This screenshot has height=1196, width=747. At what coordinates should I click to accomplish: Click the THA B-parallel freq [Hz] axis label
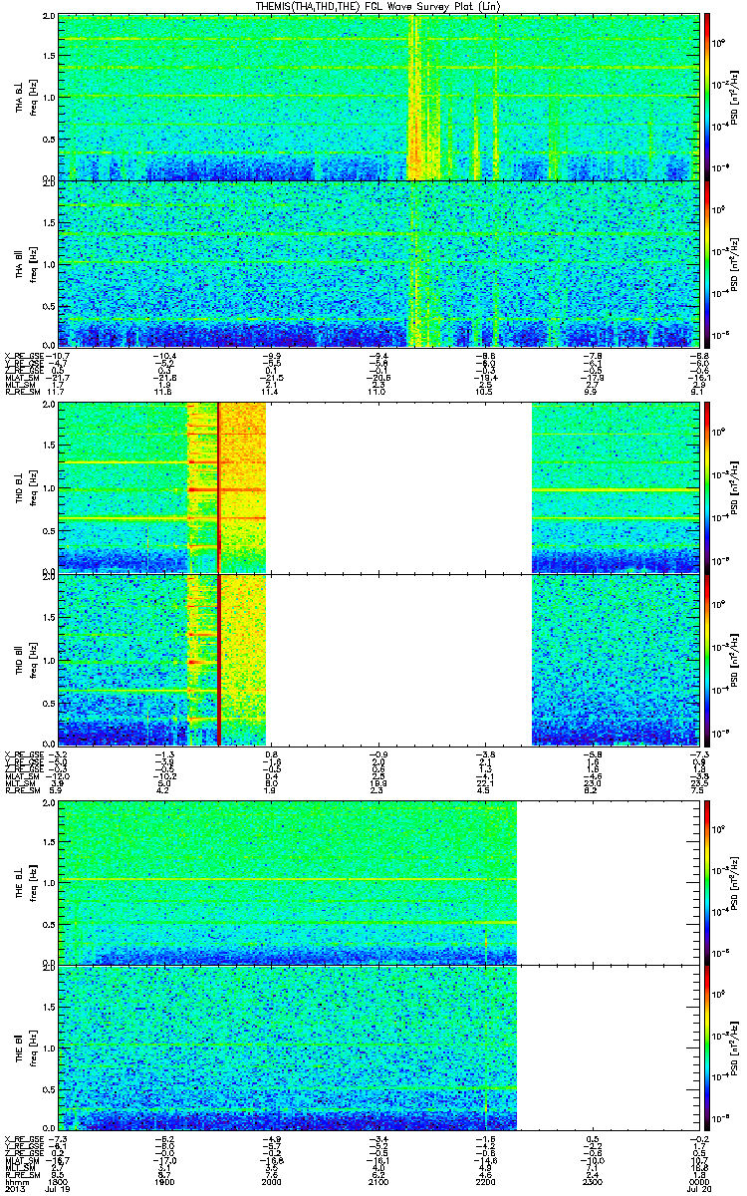(x=33, y=263)
